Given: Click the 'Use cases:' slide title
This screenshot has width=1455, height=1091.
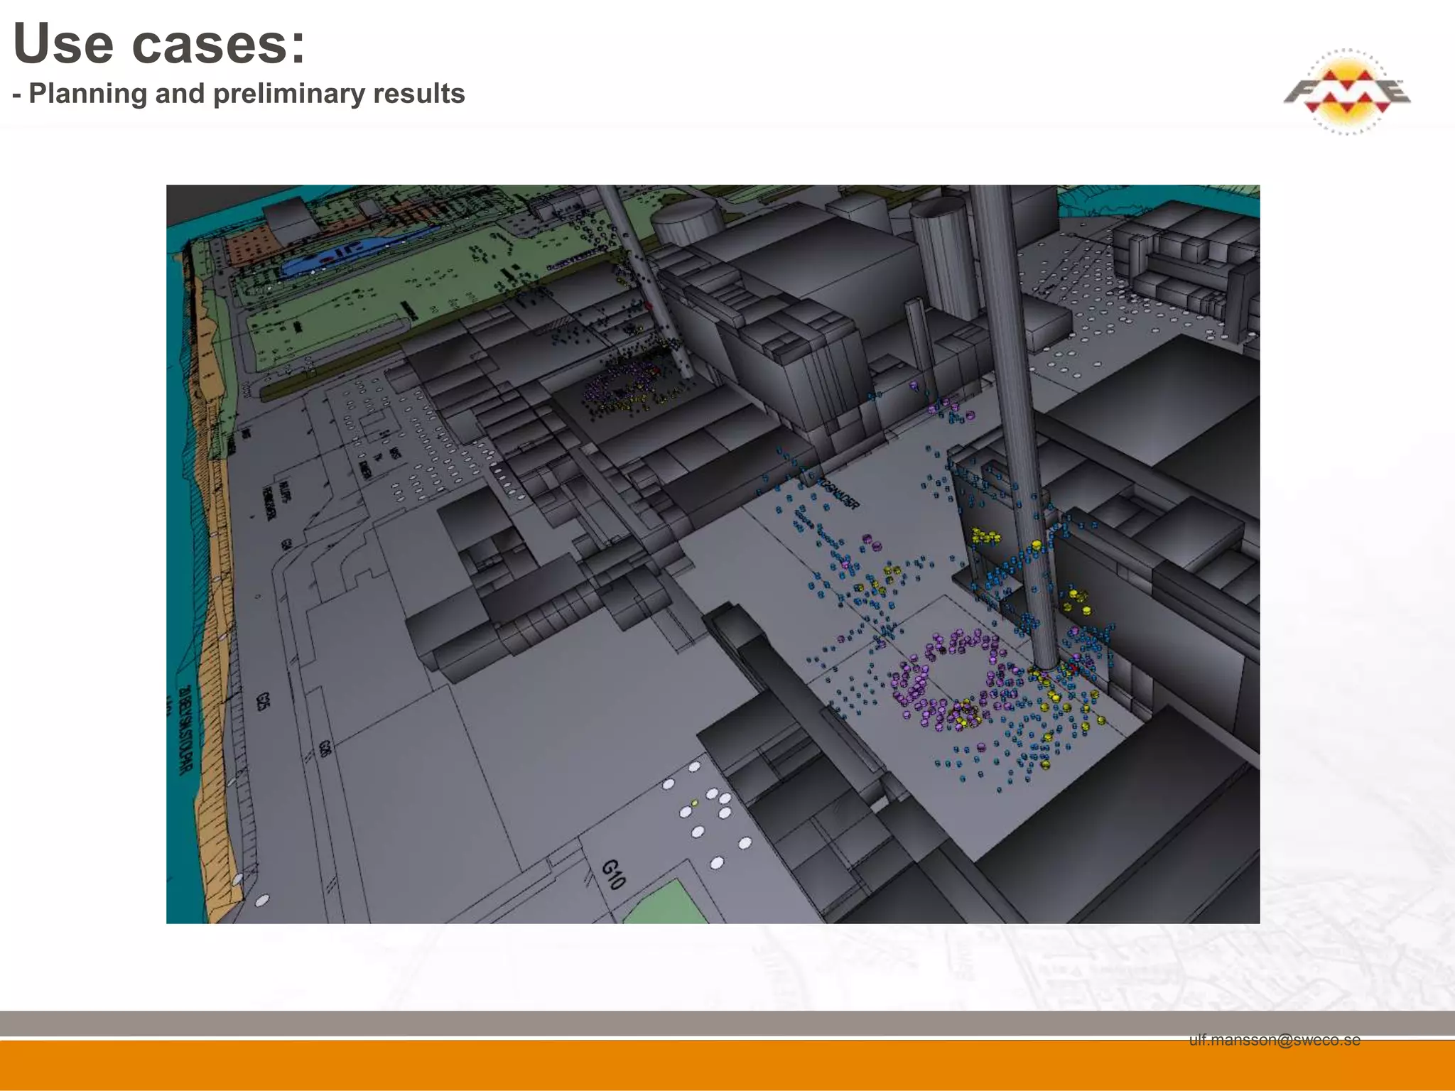Looking at the screenshot, I should pos(159,43).
